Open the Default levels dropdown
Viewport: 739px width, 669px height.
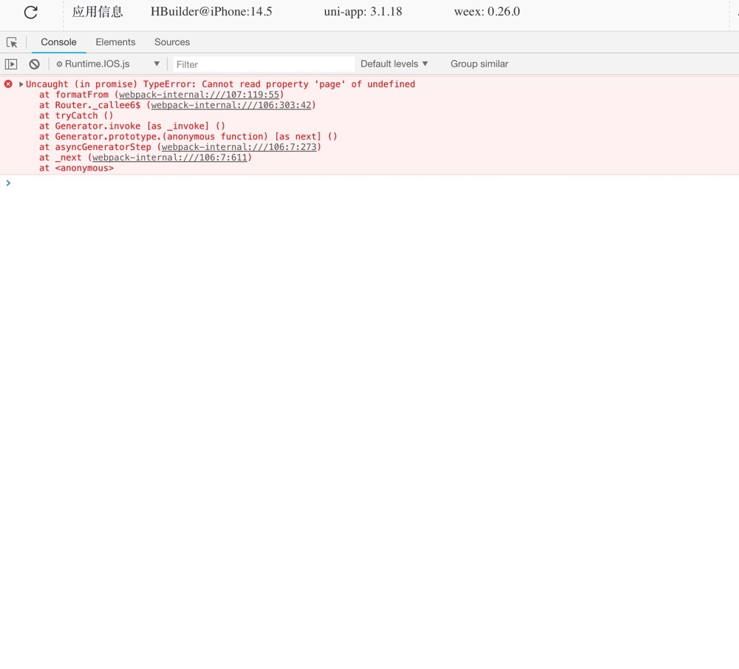394,64
